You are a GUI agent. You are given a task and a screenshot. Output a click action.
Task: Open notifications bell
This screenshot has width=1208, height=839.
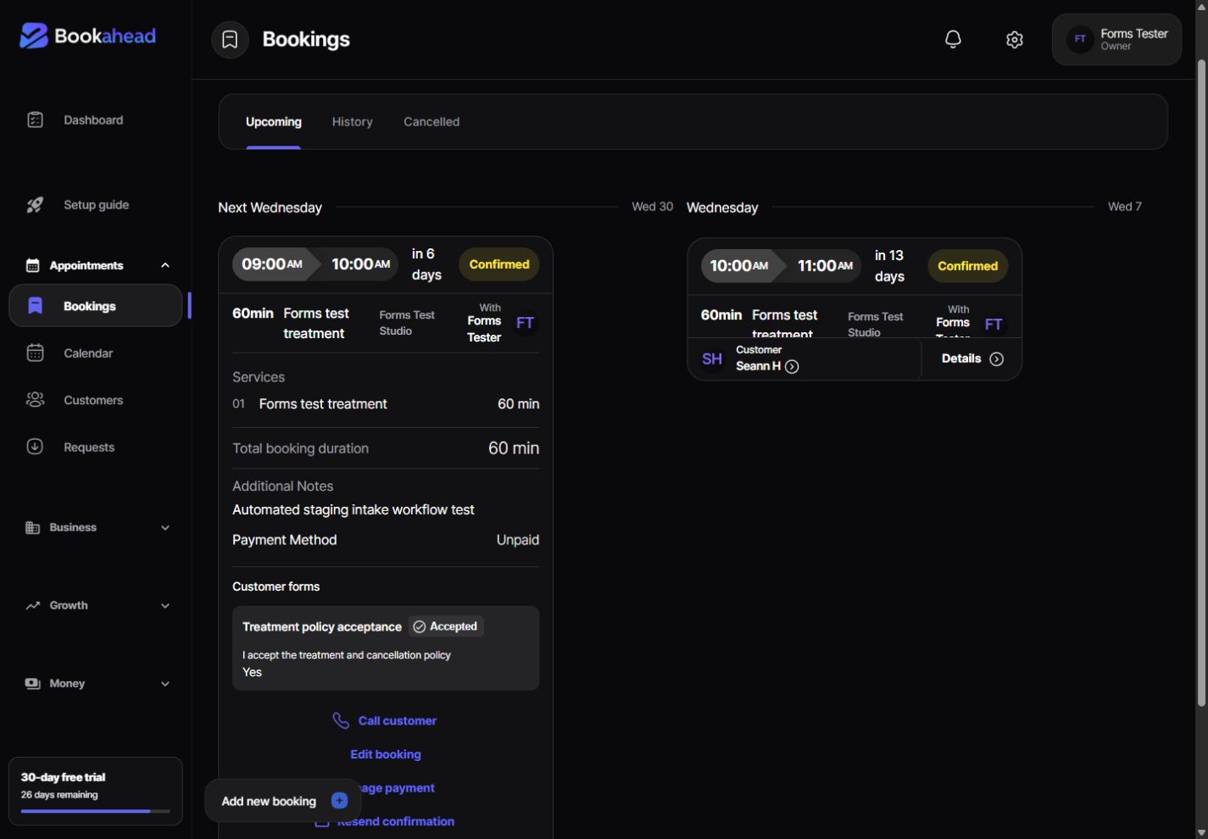coord(953,39)
